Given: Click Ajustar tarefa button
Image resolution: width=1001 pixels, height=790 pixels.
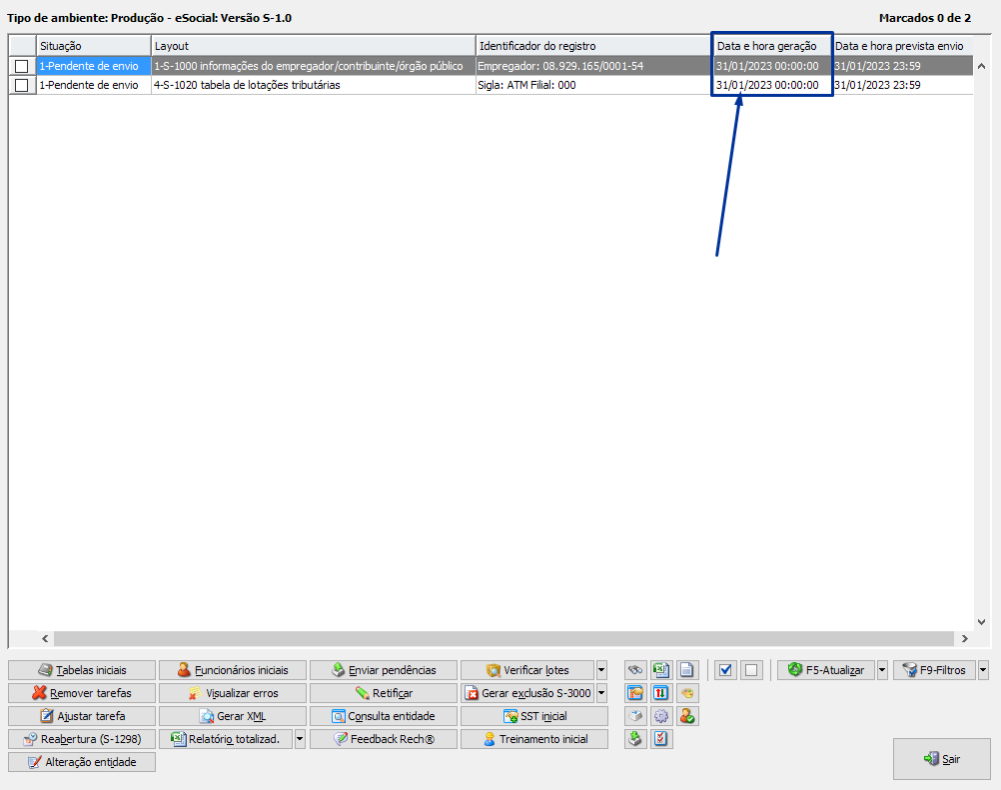Looking at the screenshot, I should tap(82, 716).
